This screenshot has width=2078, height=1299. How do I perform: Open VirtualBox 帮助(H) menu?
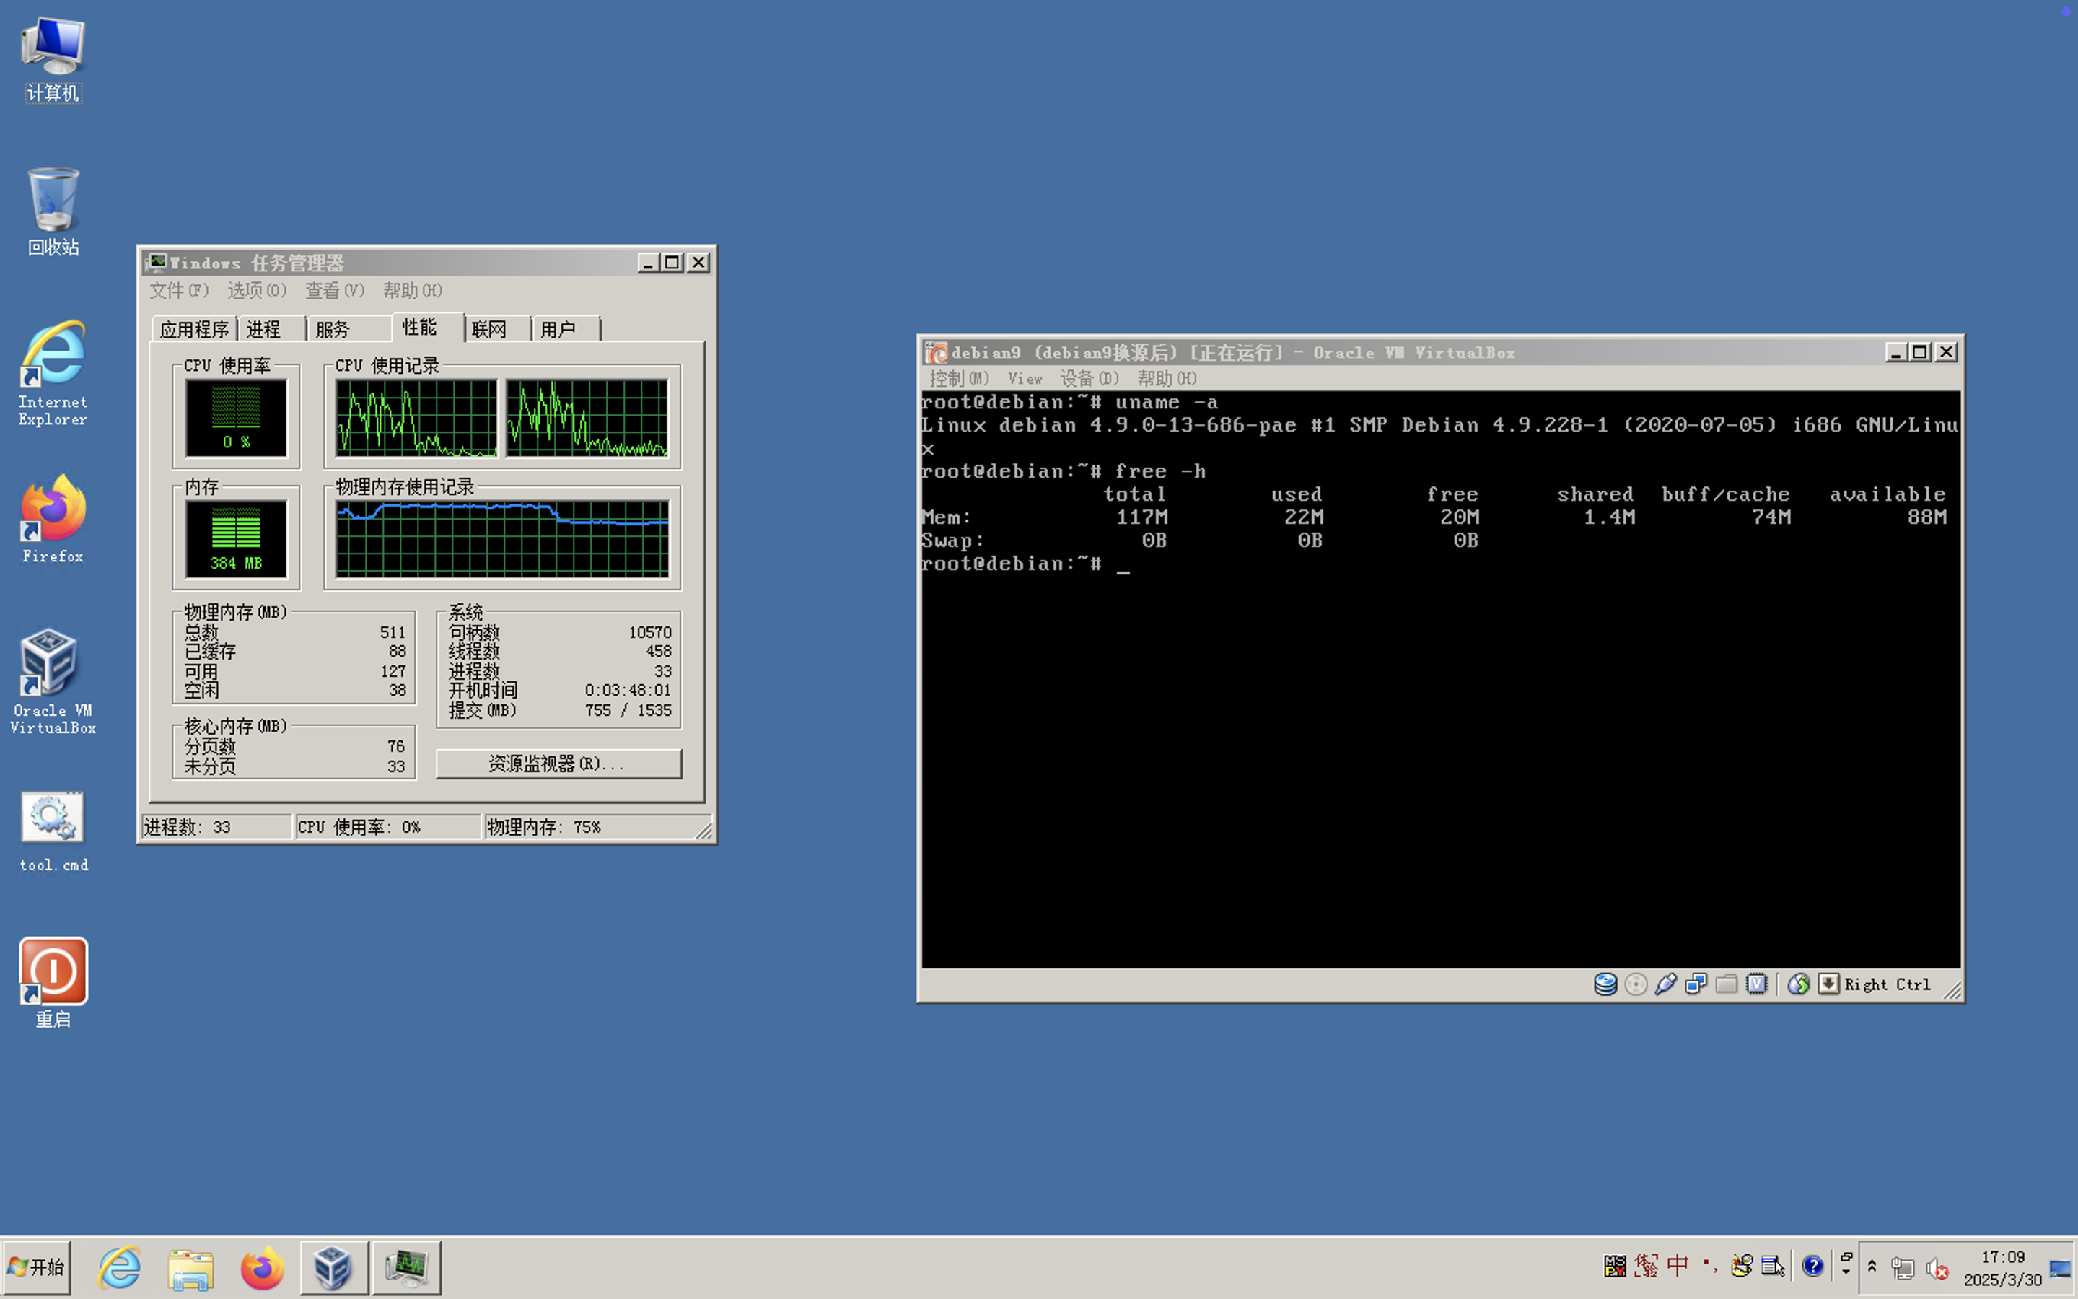tap(1167, 379)
